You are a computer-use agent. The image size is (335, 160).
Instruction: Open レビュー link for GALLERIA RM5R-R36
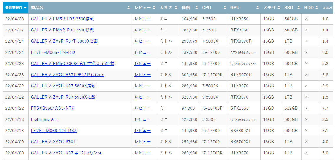[x=142, y=30]
